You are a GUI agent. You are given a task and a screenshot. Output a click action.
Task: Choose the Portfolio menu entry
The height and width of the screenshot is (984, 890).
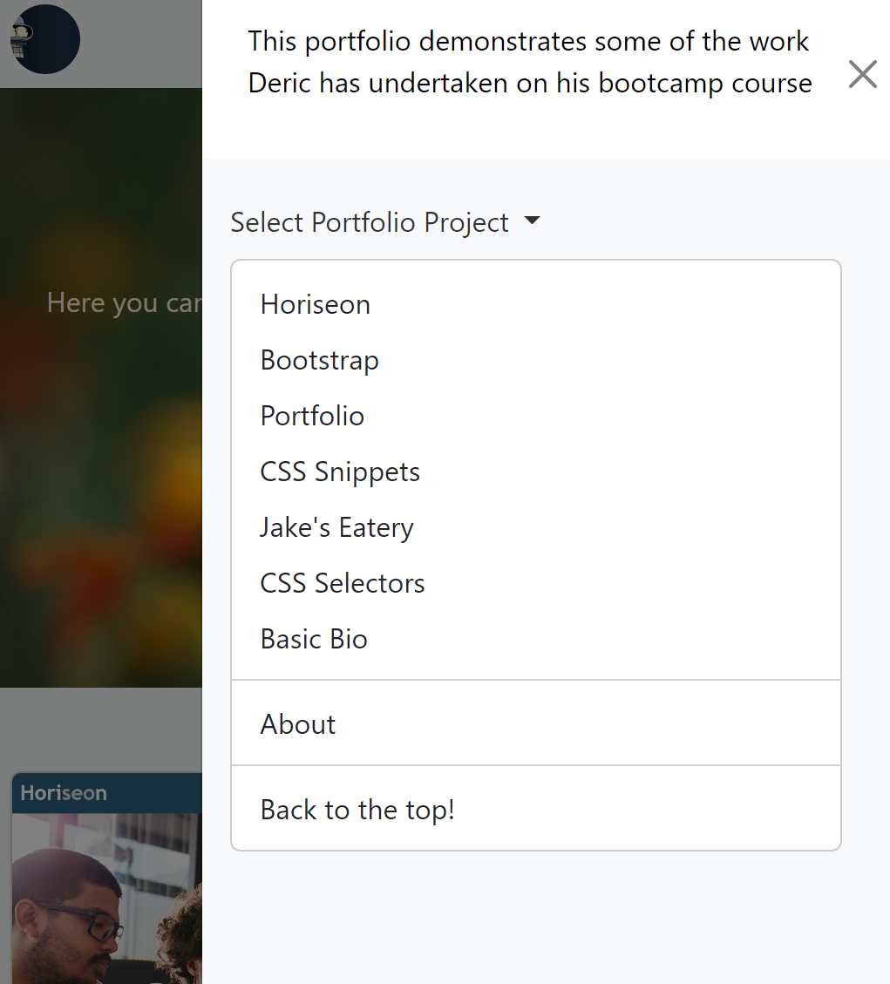coord(312,416)
